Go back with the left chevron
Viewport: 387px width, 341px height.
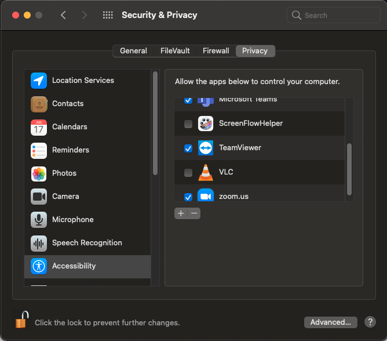[63, 15]
